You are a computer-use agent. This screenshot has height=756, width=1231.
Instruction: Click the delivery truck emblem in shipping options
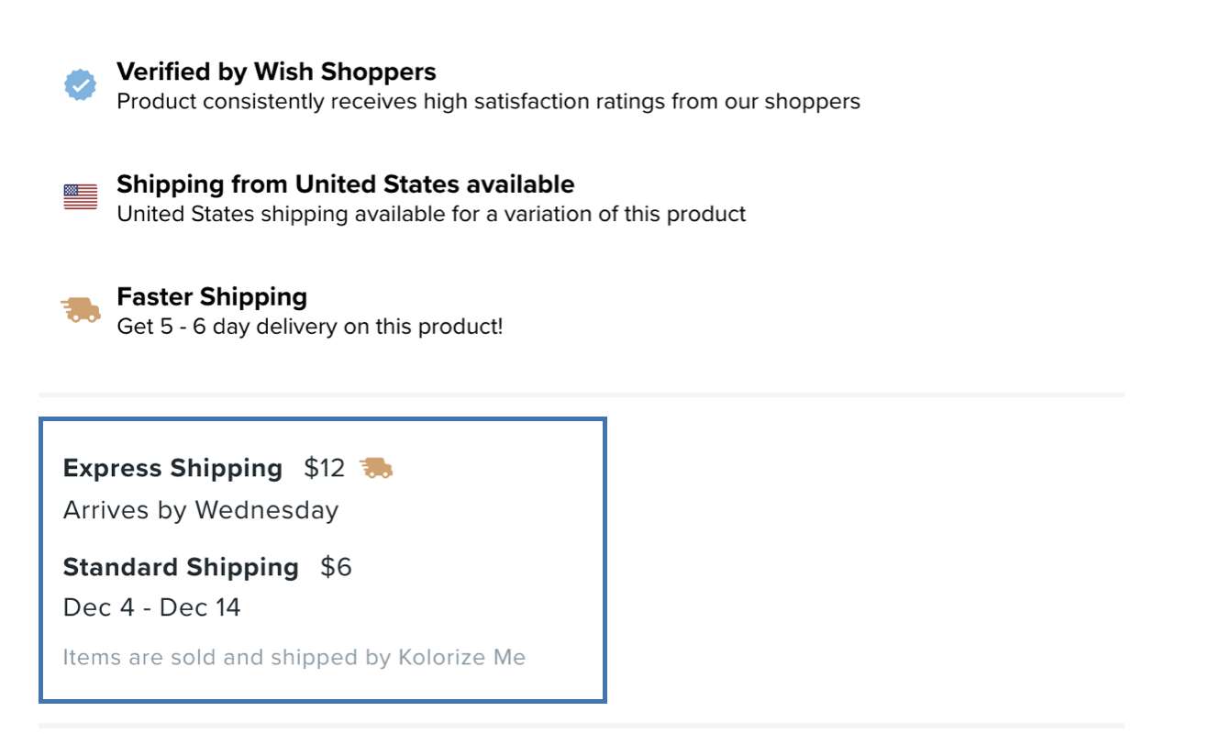(x=379, y=468)
